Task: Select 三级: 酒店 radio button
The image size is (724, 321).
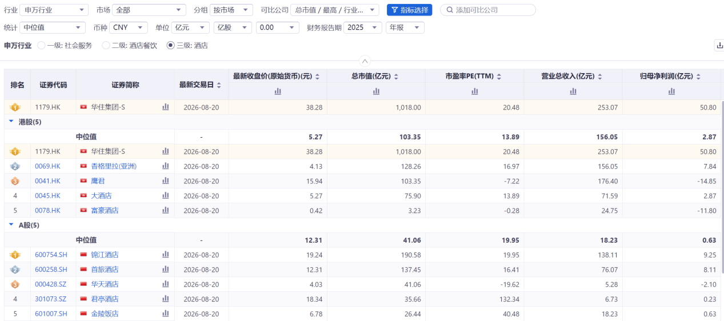Action: tap(170, 46)
